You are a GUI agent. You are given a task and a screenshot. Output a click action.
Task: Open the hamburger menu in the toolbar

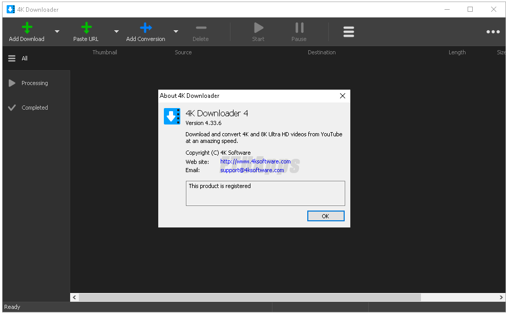349,32
